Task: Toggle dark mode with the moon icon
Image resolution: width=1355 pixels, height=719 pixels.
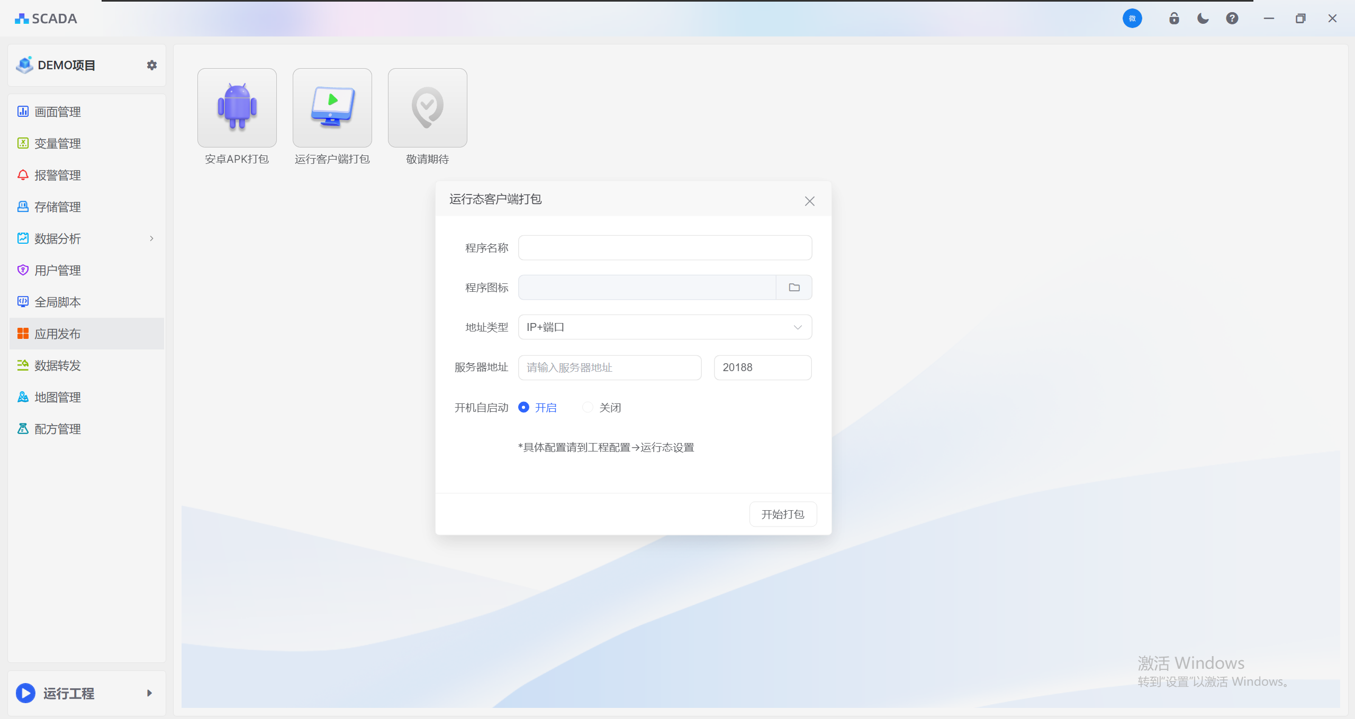Action: [x=1203, y=19]
